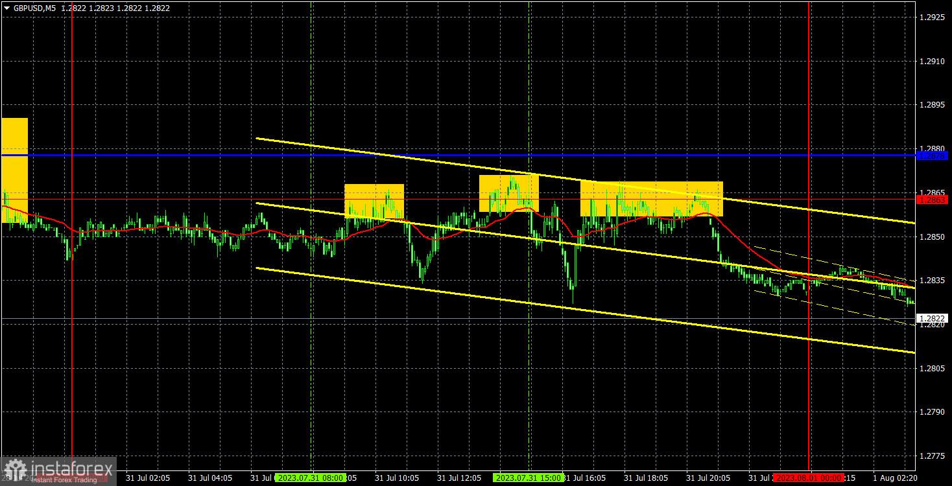Open the GBPUSD,M5 chart dropdown arrow

pyautogui.click(x=6, y=8)
